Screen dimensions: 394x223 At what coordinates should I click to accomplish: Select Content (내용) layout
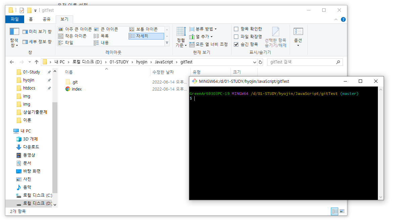tap(101, 43)
